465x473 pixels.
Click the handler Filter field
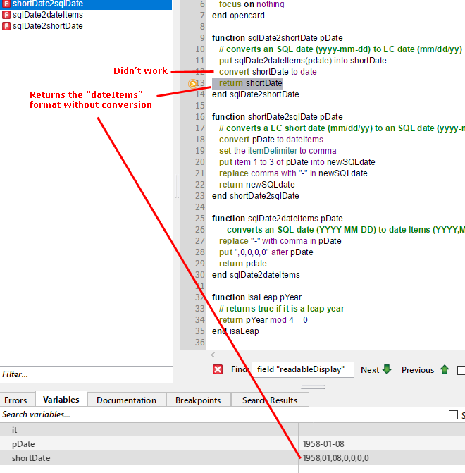(86, 374)
